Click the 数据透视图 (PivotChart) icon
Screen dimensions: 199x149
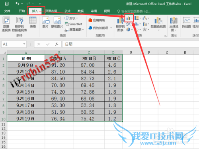coord(158,21)
